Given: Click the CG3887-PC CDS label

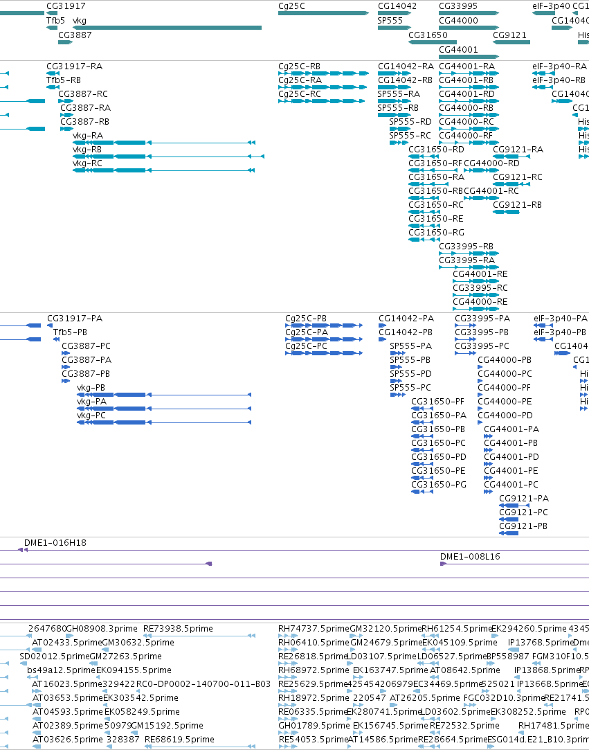Looking at the screenshot, I should [86, 346].
